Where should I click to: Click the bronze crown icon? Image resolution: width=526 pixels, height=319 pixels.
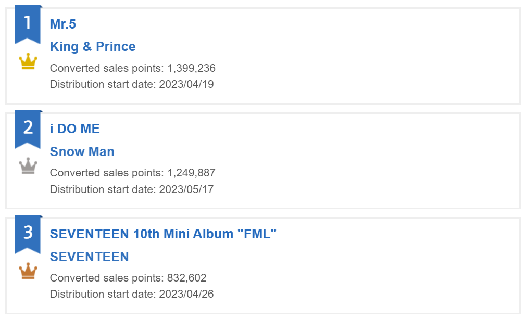(28, 271)
